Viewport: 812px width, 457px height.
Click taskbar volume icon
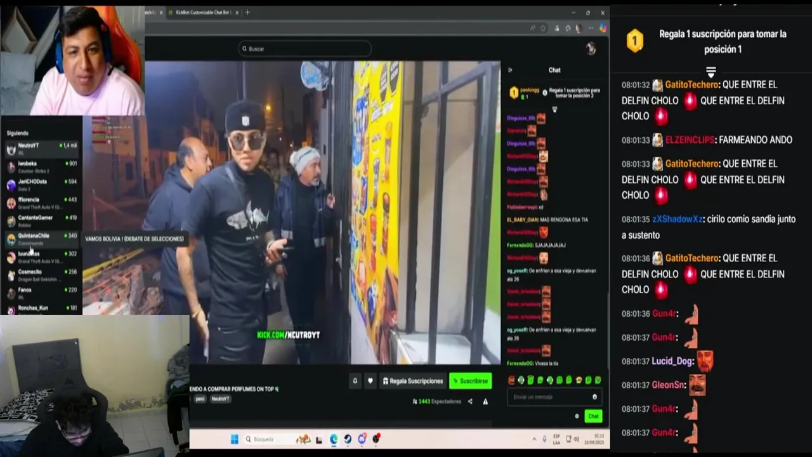tap(576, 439)
